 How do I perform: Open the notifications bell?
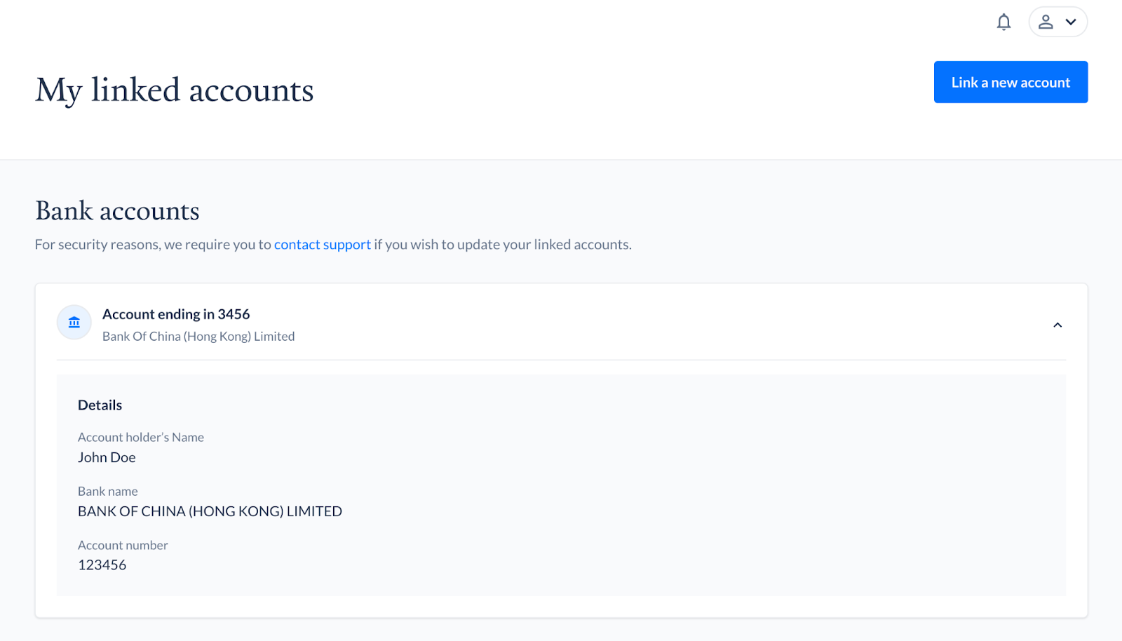click(1003, 22)
